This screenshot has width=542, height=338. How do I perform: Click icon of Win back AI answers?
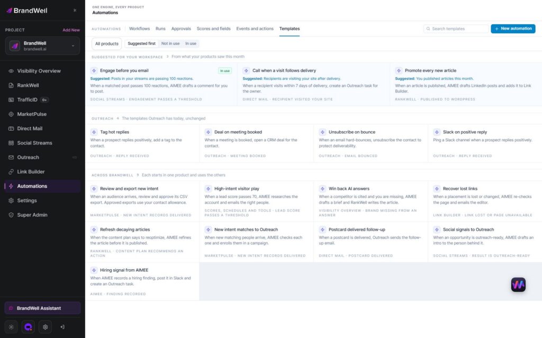[x=322, y=189]
